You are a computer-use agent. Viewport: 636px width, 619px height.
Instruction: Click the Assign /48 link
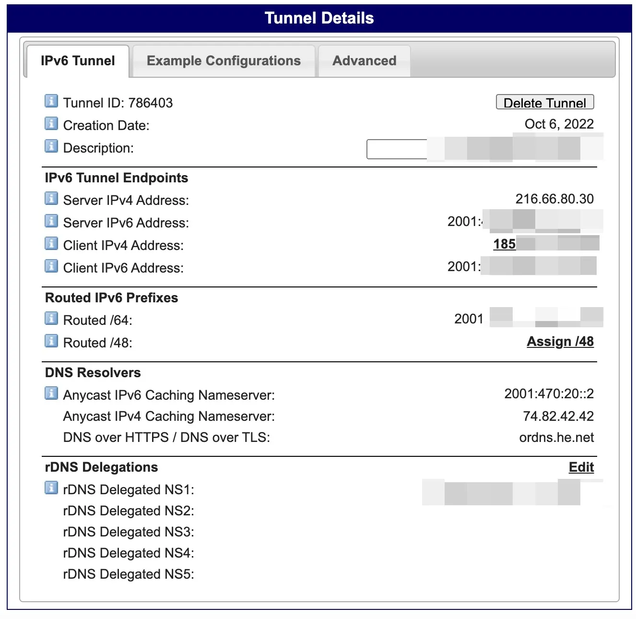click(560, 342)
